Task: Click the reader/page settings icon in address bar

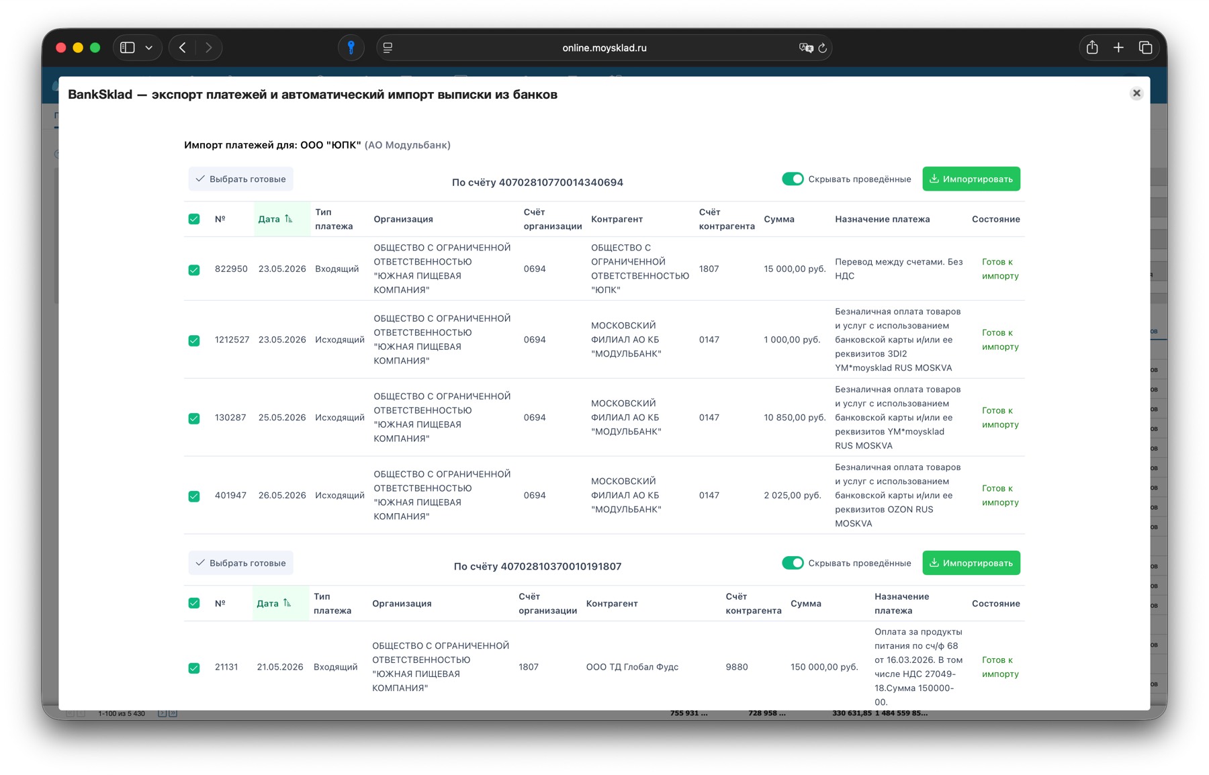Action: coord(388,48)
